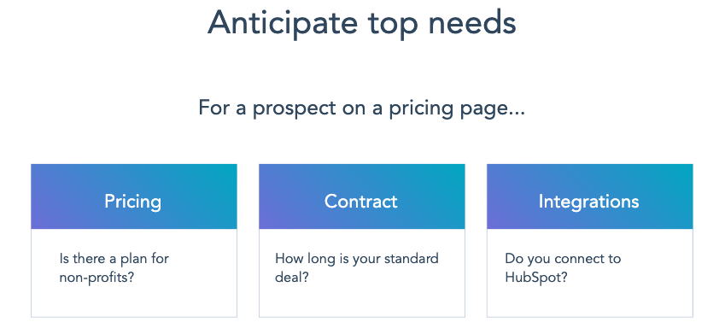Click the word "Pricing" in the first card
The image size is (725, 334).
click(x=132, y=202)
